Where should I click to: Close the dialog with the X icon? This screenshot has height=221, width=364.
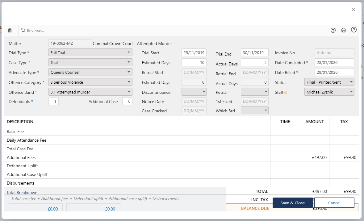354,9
